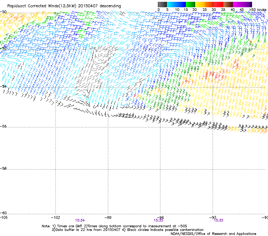Click the longitude axis label '-102'

(x=55, y=217)
